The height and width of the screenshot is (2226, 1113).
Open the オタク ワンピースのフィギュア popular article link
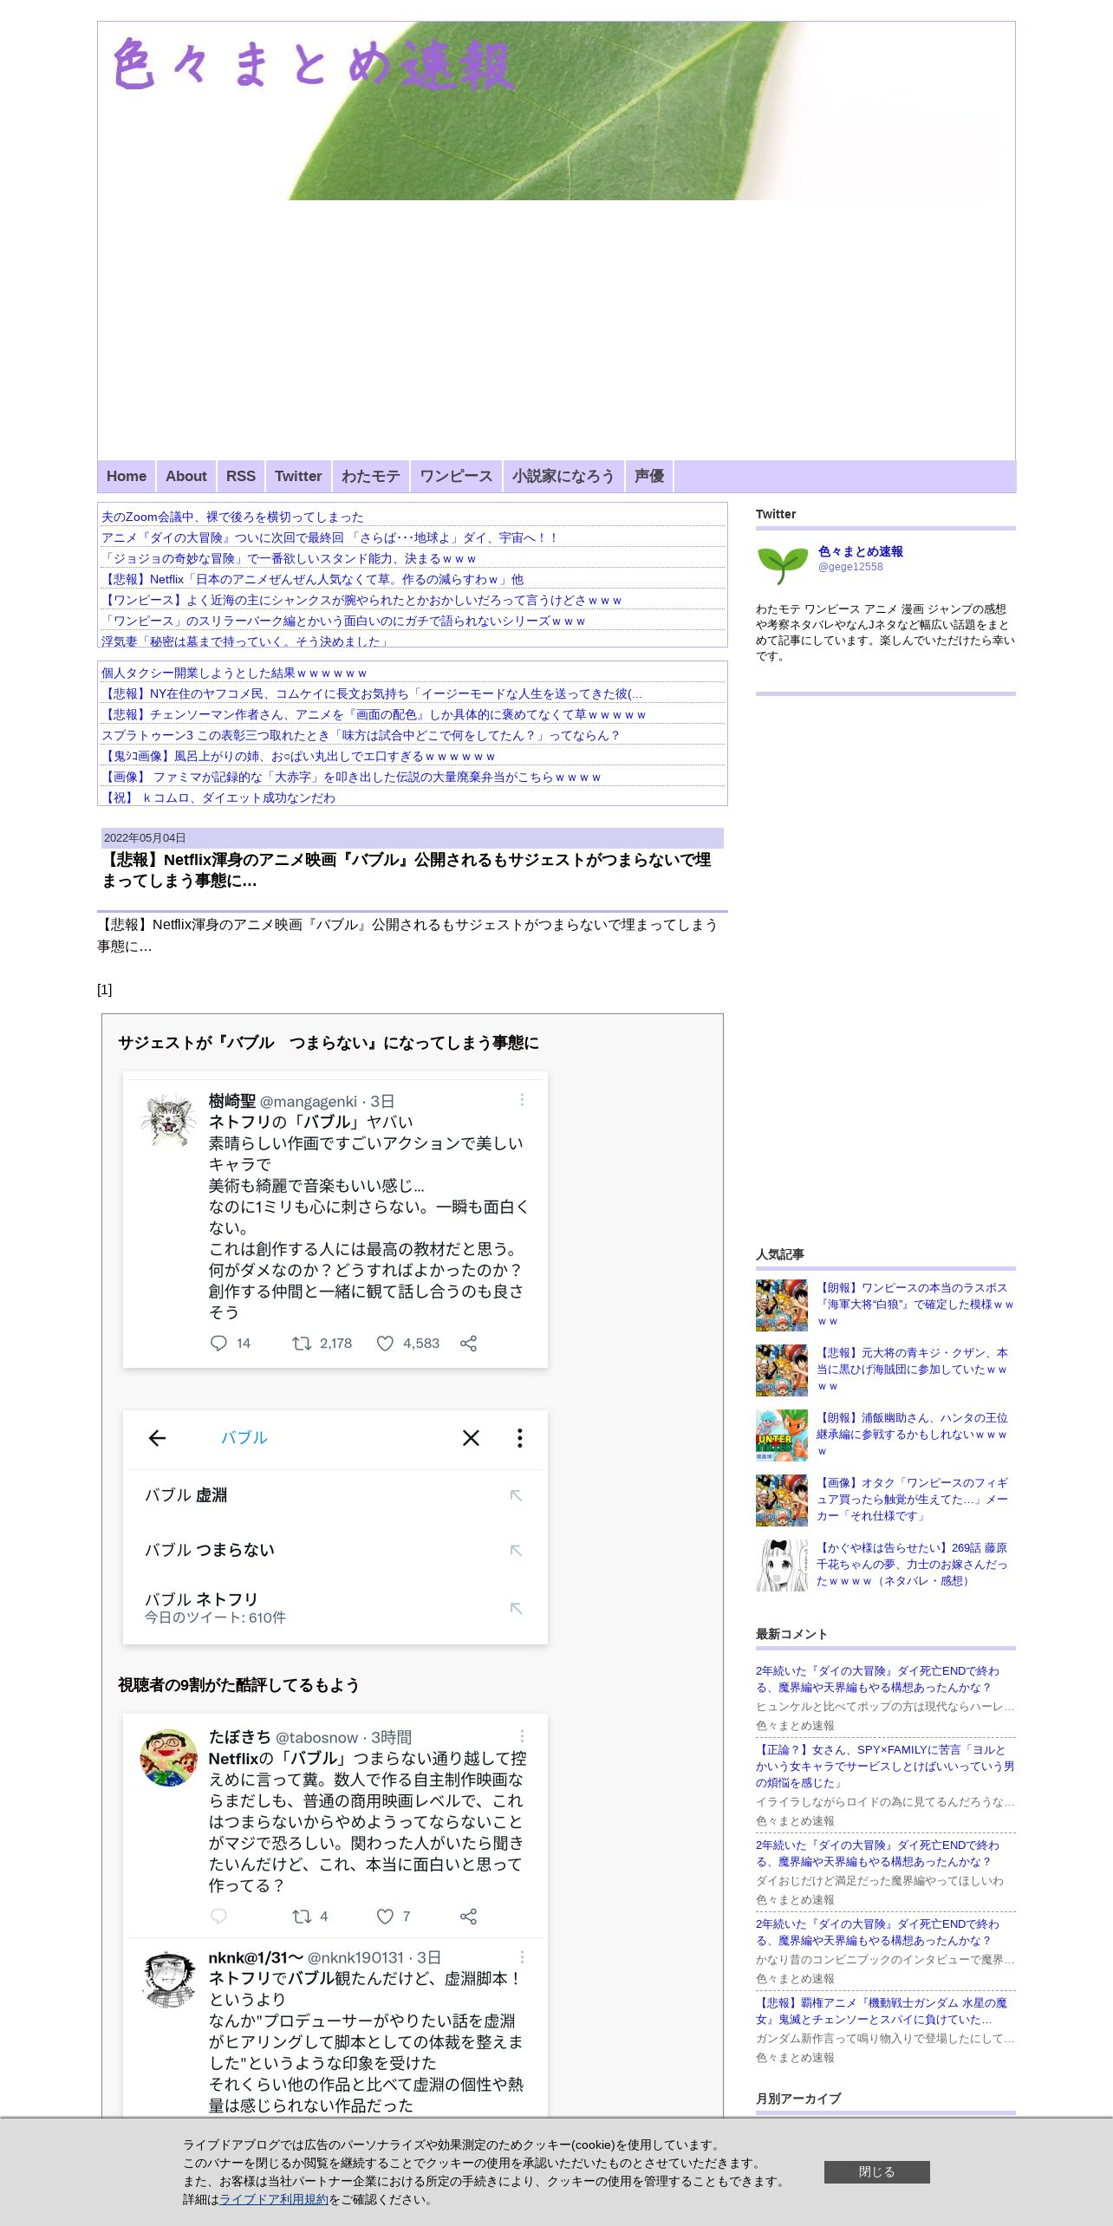pos(913,1500)
